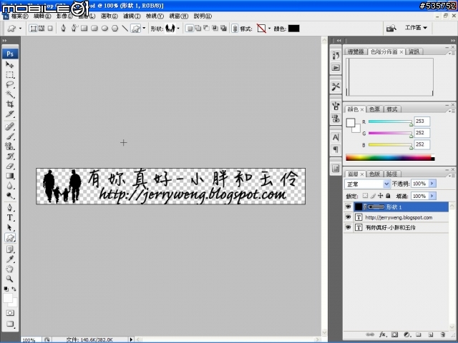Image resolution: width=458 pixels, height=343 pixels.
Task: Select the Hand tool
Action: [9, 269]
